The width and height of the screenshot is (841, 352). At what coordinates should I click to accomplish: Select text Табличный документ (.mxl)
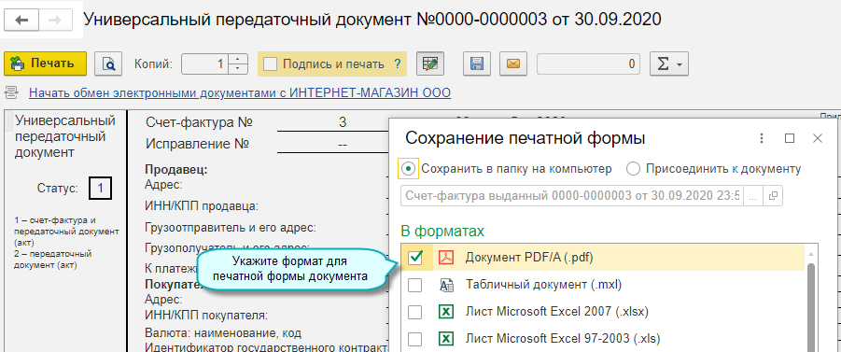[543, 285]
